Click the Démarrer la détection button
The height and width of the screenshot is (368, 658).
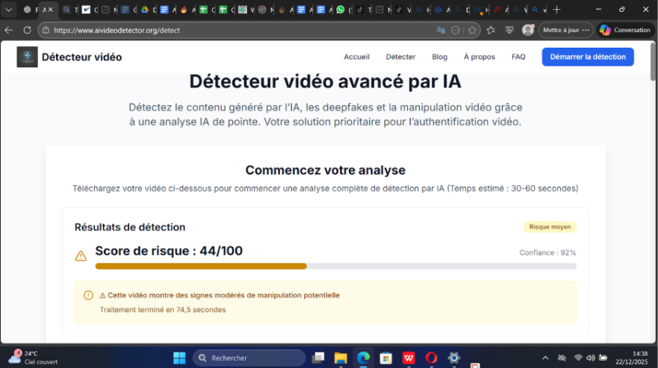(x=587, y=57)
